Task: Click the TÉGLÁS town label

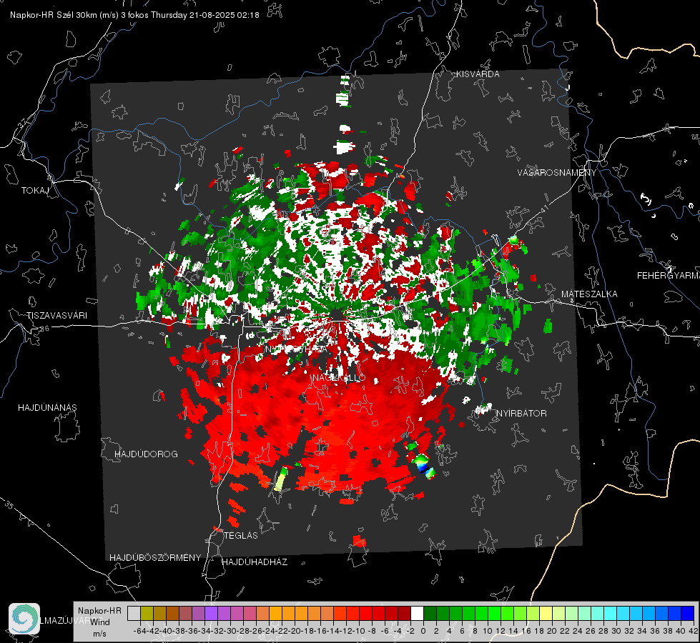Action: 241,535
